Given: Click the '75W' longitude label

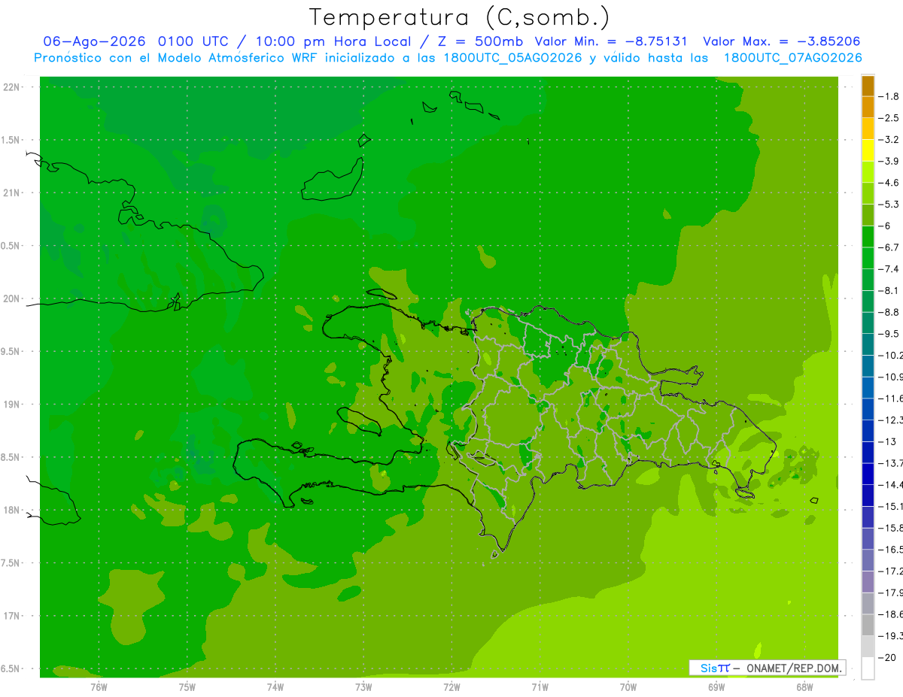Looking at the screenshot, I should [x=187, y=687].
